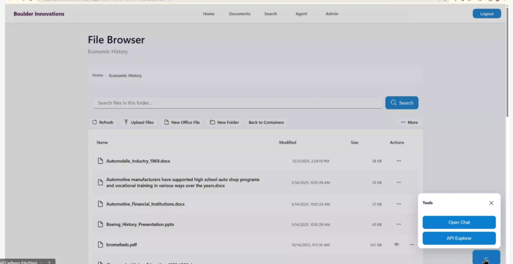Image resolution: width=513 pixels, height=264 pixels.
Task: Go to the Documents nav item
Action: [x=239, y=14]
